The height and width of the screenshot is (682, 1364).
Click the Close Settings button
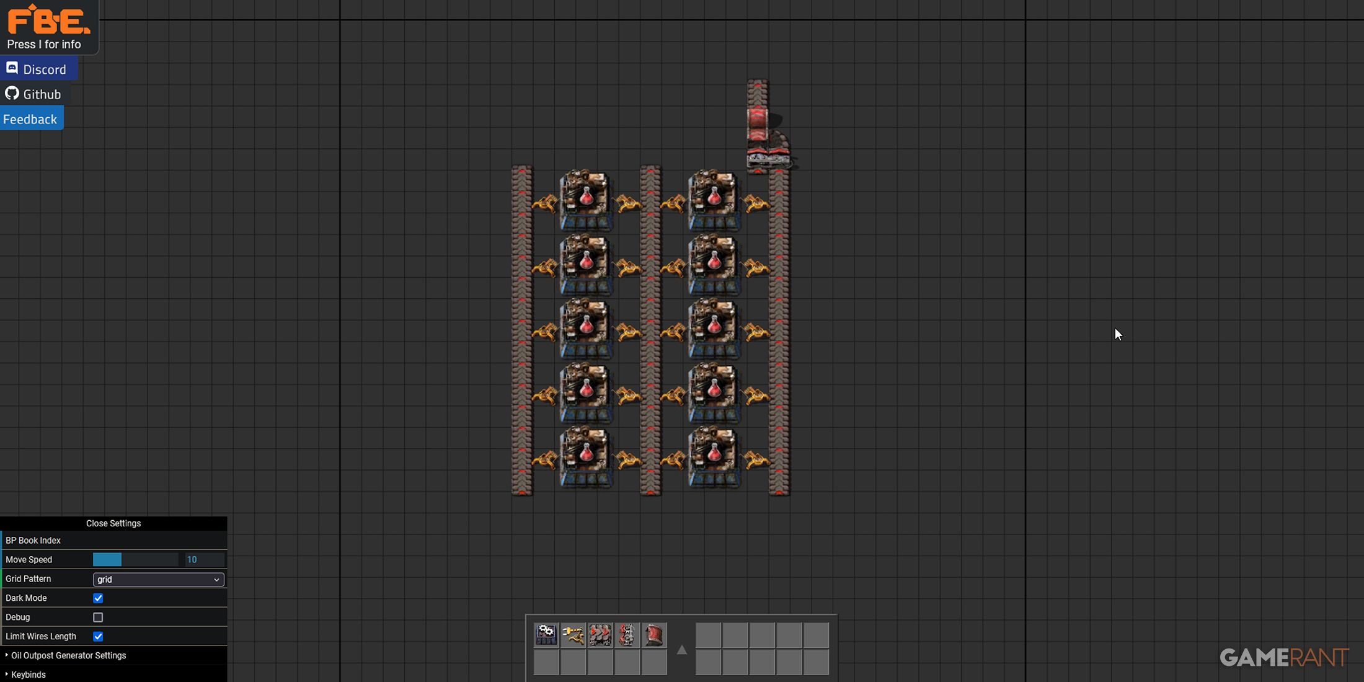tap(113, 523)
